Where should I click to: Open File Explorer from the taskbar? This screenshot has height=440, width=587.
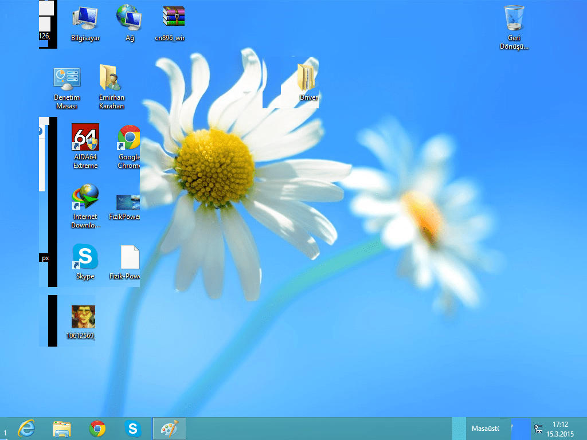click(x=62, y=429)
